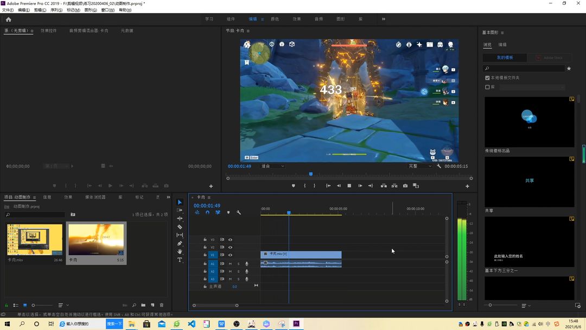Open timeline display settings wrench
Viewport: 586px width, 330px height.
(x=238, y=213)
